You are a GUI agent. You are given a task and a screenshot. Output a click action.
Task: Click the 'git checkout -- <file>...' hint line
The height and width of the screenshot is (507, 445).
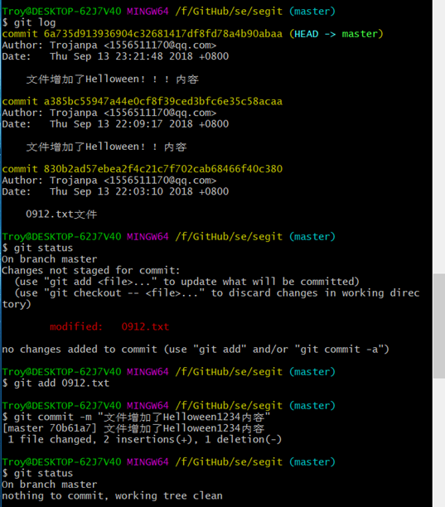click(x=210, y=298)
